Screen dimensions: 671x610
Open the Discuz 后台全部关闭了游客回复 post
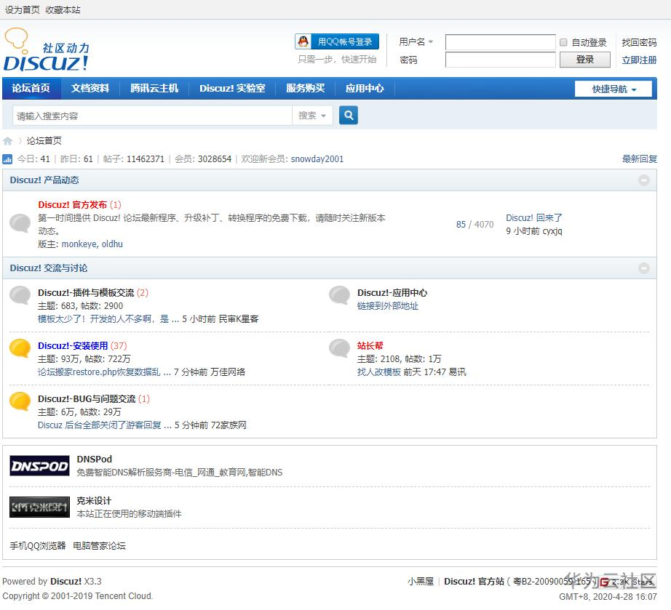coord(104,425)
